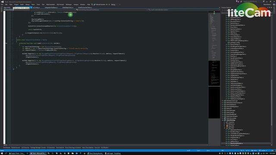Open the File menu
276x155 pixels.
click(2, 5)
